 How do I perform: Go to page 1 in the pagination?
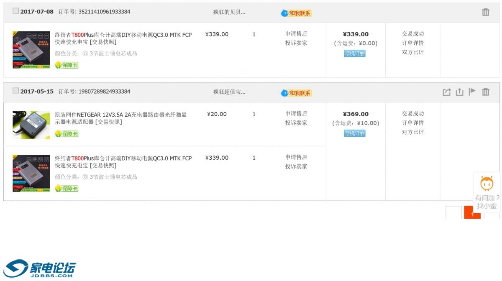pyautogui.click(x=472, y=213)
